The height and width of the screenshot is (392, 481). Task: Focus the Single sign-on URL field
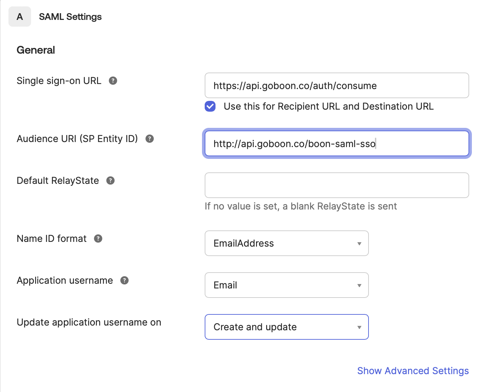tap(336, 86)
